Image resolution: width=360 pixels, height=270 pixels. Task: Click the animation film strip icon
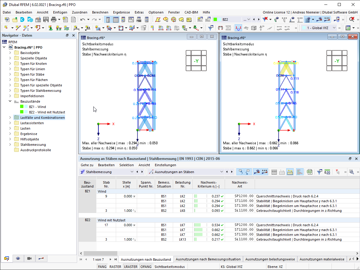pos(229,28)
